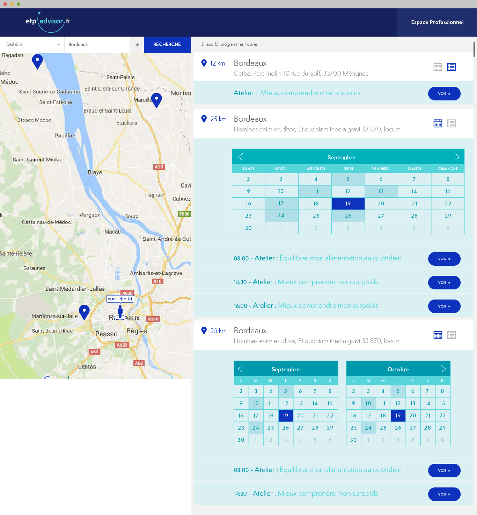Image resolution: width=477 pixels, height=515 pixels.
Task: Select day 17 in the large Septembre calendar
Action: pyautogui.click(x=281, y=204)
